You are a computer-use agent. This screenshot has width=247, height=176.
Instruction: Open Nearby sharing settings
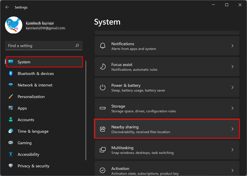167,129
